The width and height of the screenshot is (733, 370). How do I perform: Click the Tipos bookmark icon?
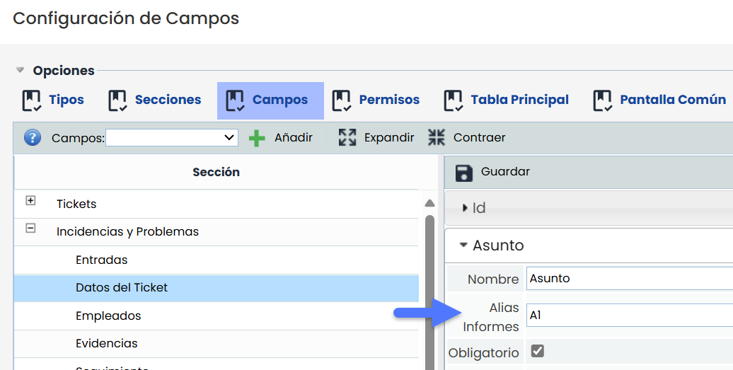[x=32, y=100]
